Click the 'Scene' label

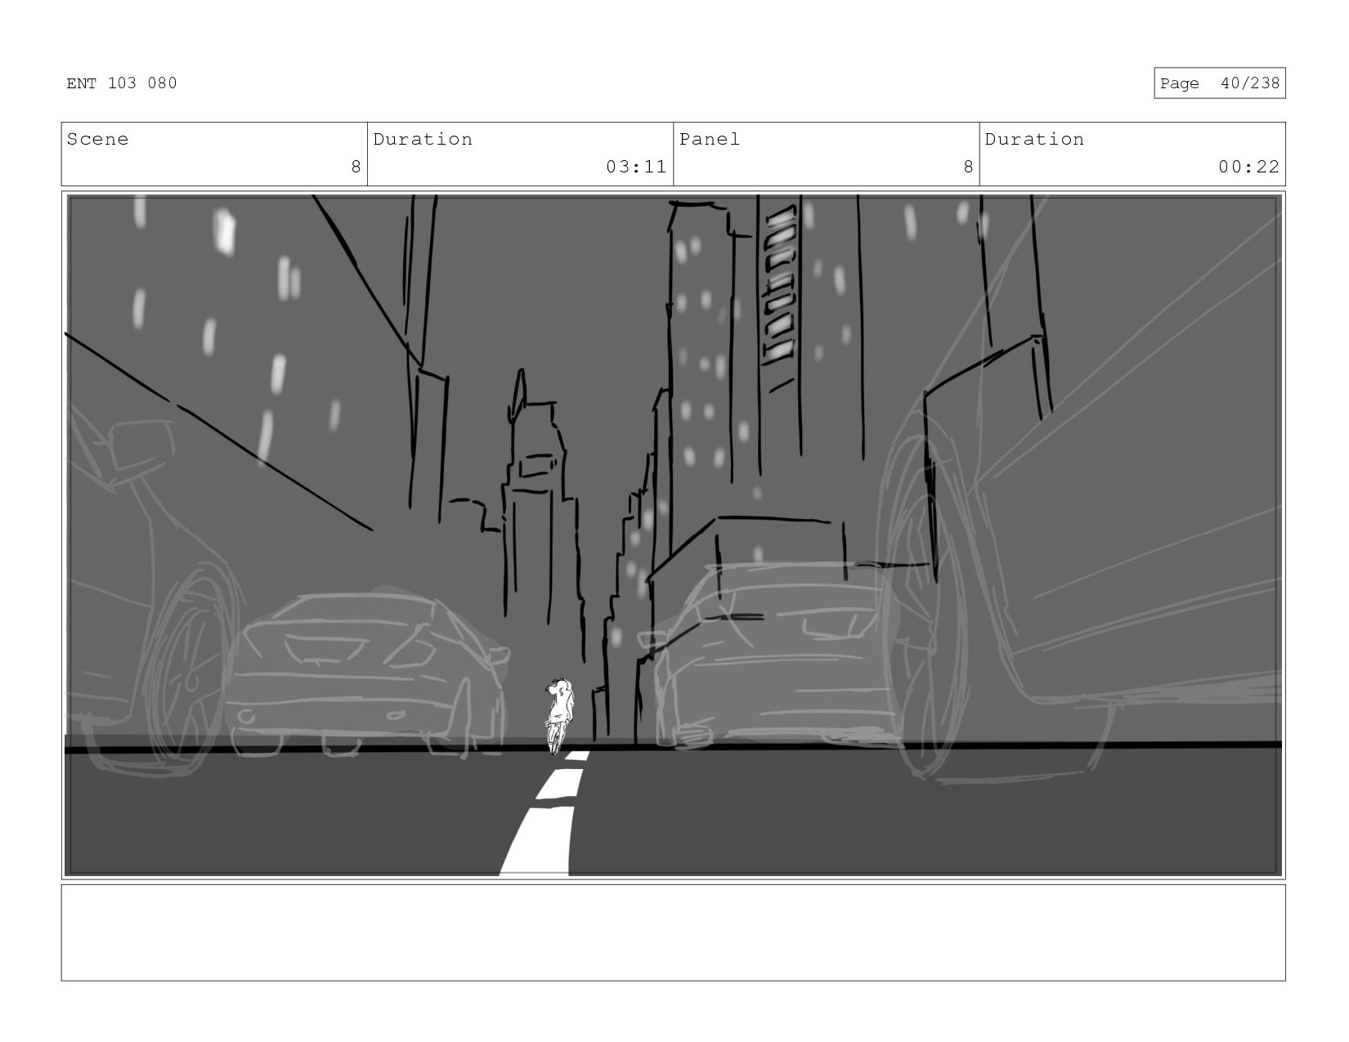(x=97, y=139)
